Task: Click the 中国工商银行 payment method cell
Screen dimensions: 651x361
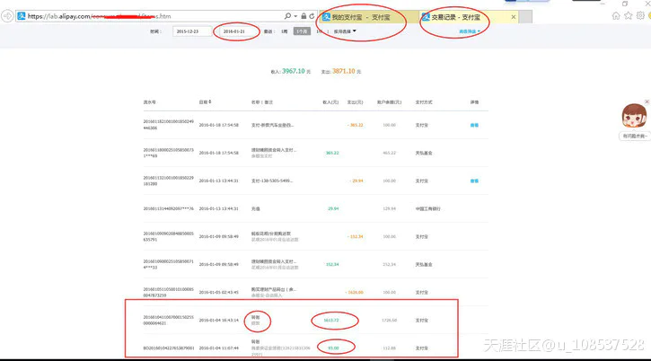Action: (x=428, y=208)
